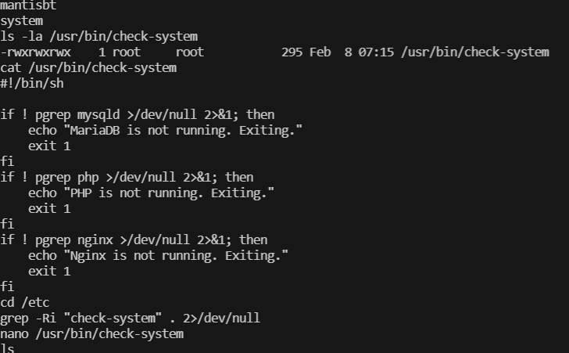Click the 'pgrep nginx' condition line
569x353 pixels.
(x=134, y=240)
